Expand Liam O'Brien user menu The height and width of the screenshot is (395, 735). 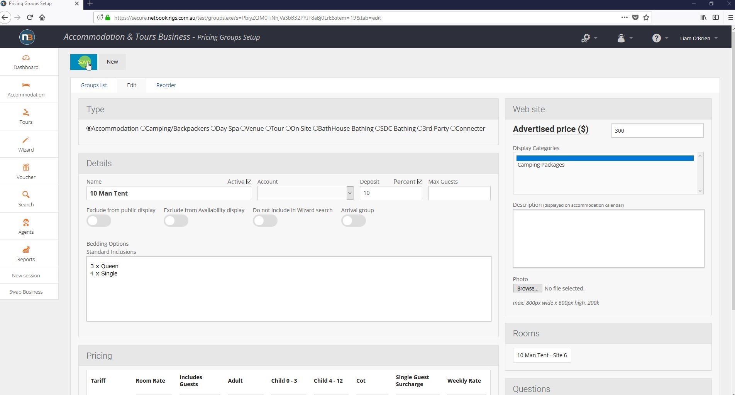(x=699, y=38)
